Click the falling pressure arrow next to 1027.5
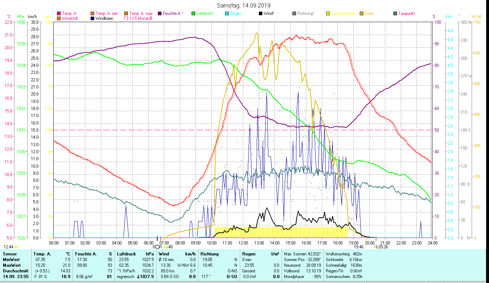 click(138, 277)
